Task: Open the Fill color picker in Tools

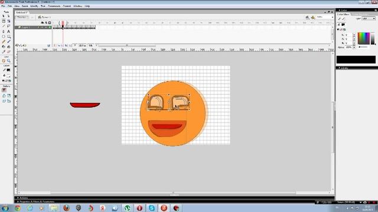Action: pos(8,76)
